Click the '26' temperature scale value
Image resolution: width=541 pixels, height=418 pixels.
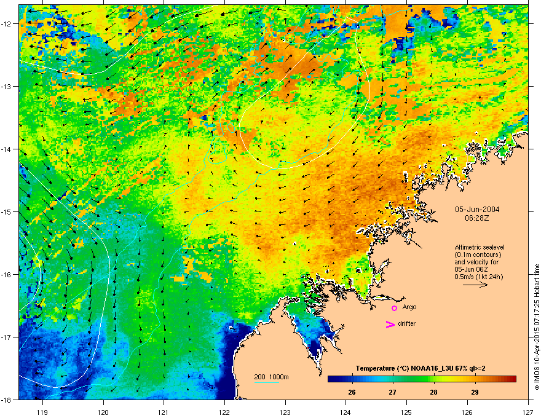(x=352, y=392)
